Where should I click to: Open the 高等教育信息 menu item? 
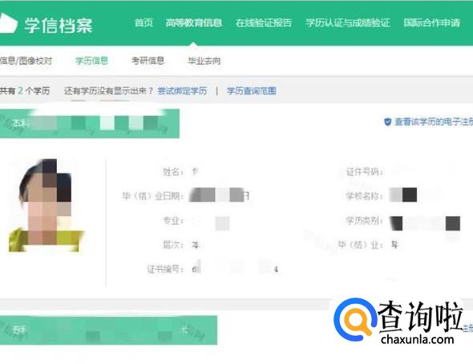click(x=194, y=22)
